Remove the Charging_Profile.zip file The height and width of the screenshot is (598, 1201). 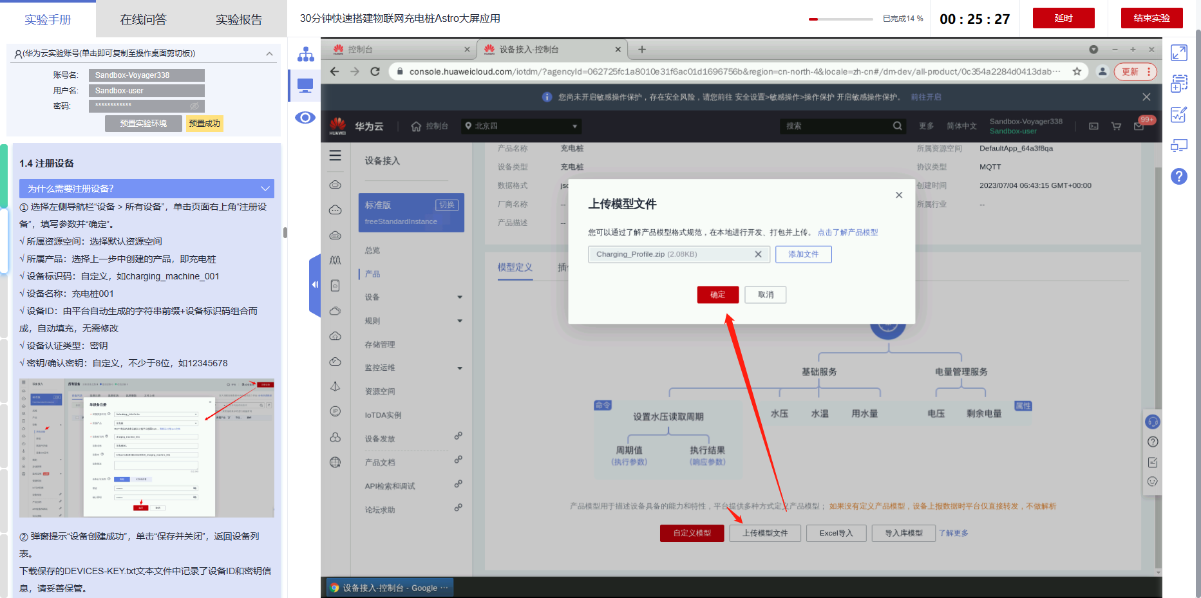coord(758,254)
